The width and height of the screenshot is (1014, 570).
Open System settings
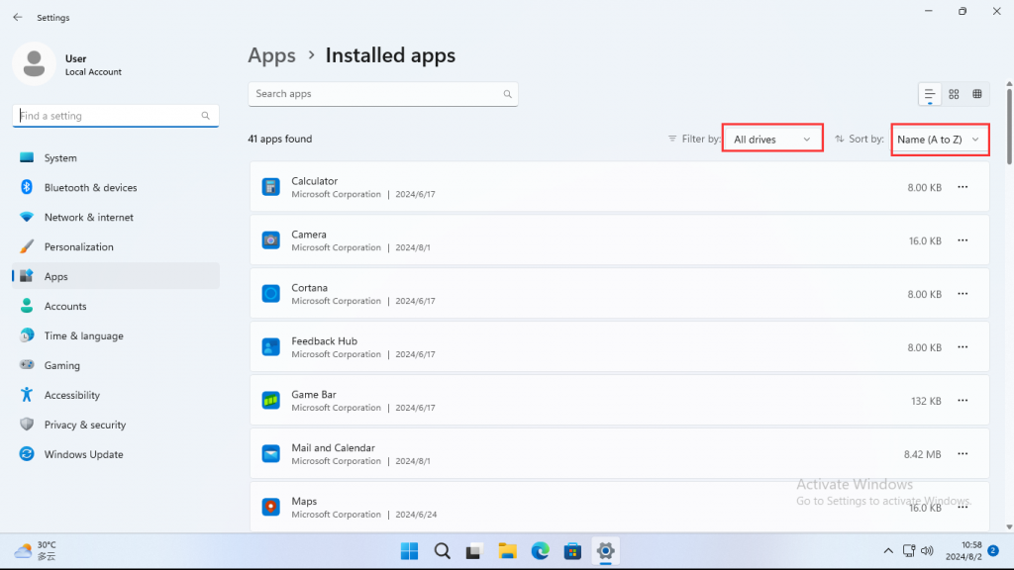pyautogui.click(x=116, y=157)
